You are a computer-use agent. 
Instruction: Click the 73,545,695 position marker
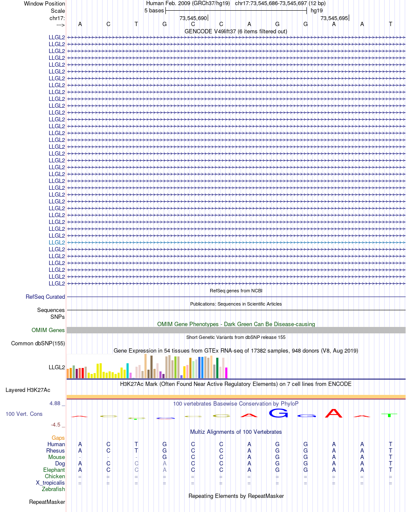coord(335,18)
